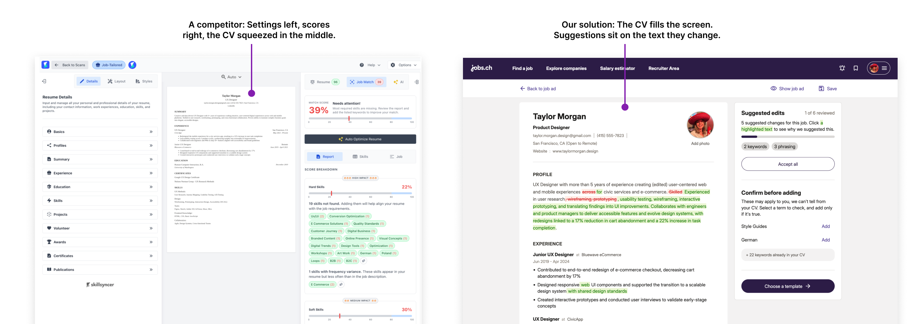
Task: Click the jobs.ch logo
Action: tap(481, 68)
